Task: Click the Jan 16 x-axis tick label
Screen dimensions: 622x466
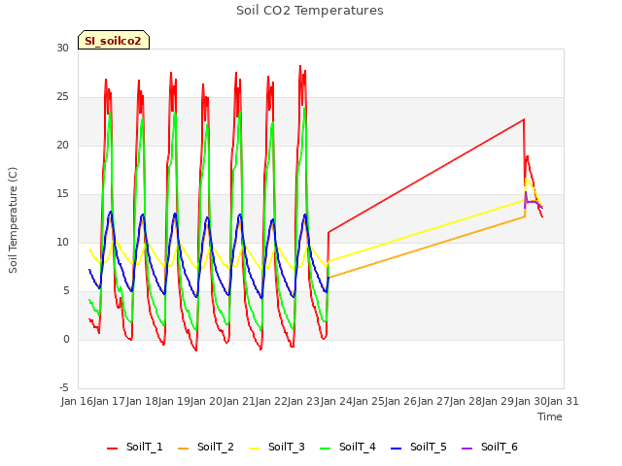Action: click(77, 401)
